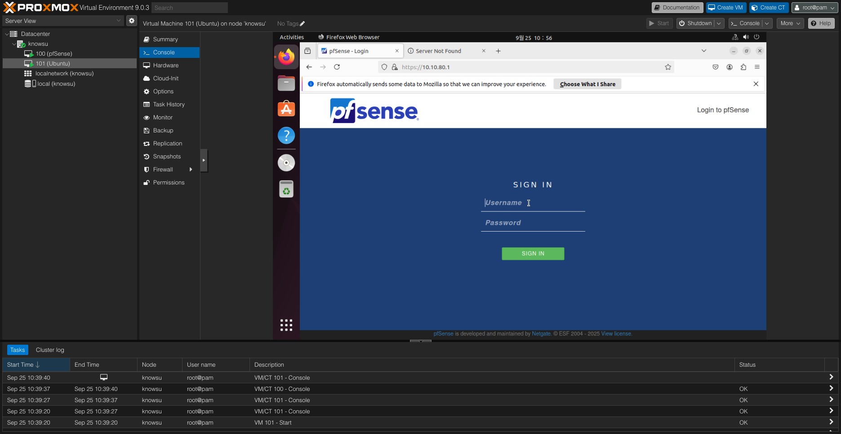The image size is (841, 434).
Task: Switch to the Tasks tab
Action: pos(18,350)
